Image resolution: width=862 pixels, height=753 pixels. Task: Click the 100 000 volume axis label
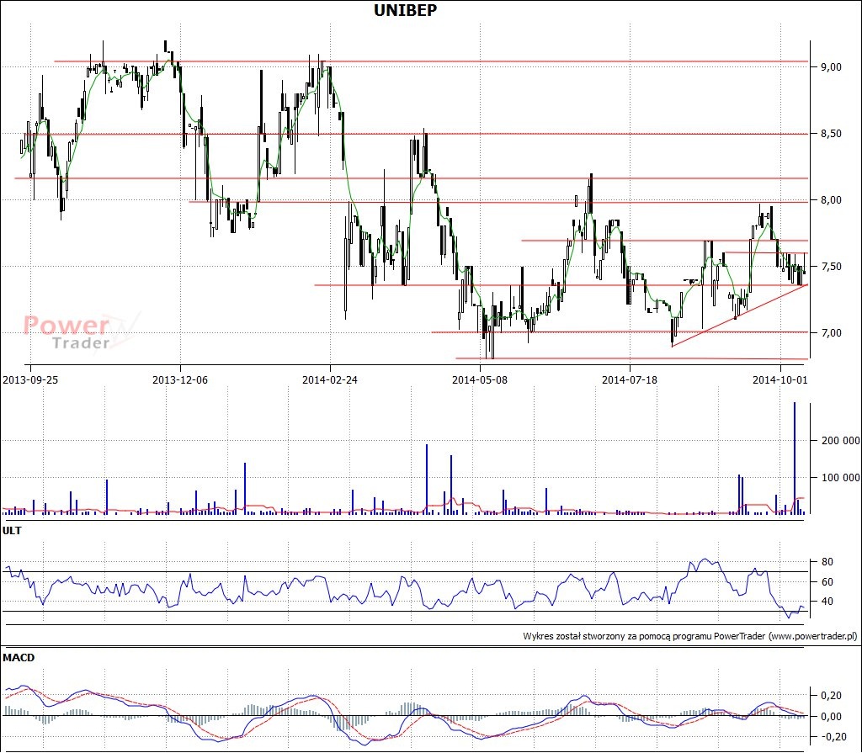coord(841,478)
